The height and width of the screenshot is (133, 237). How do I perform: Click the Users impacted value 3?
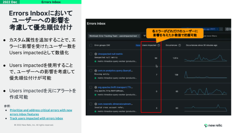(x=157, y=108)
